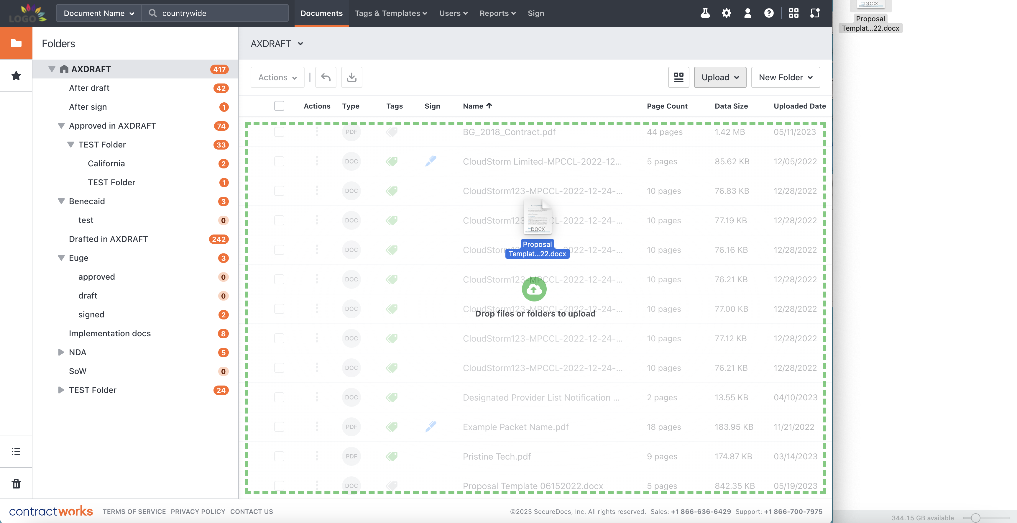
Task: Click the tag icon for Pristine Tech.pdf
Action: click(x=392, y=456)
